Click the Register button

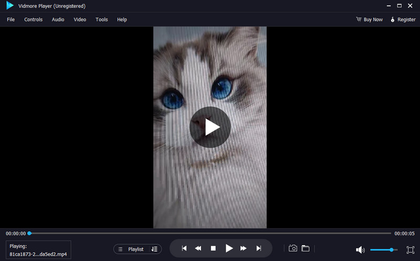coord(403,19)
